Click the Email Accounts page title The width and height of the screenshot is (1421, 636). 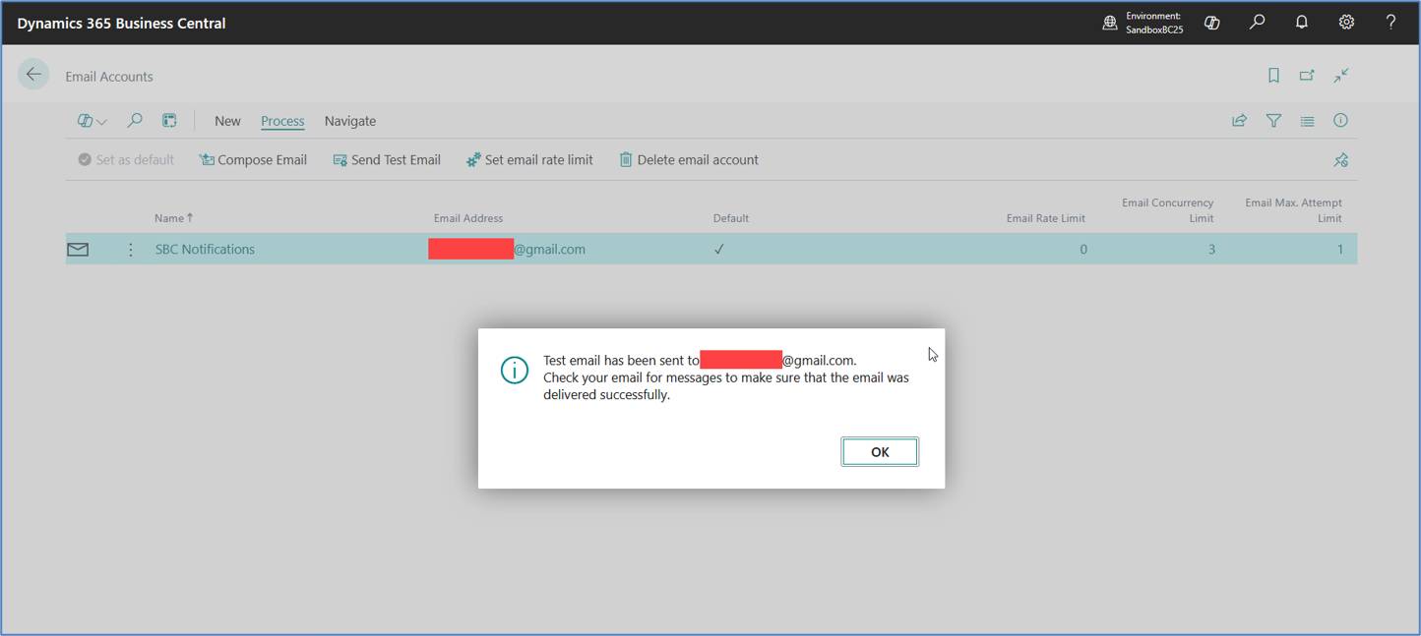click(109, 76)
